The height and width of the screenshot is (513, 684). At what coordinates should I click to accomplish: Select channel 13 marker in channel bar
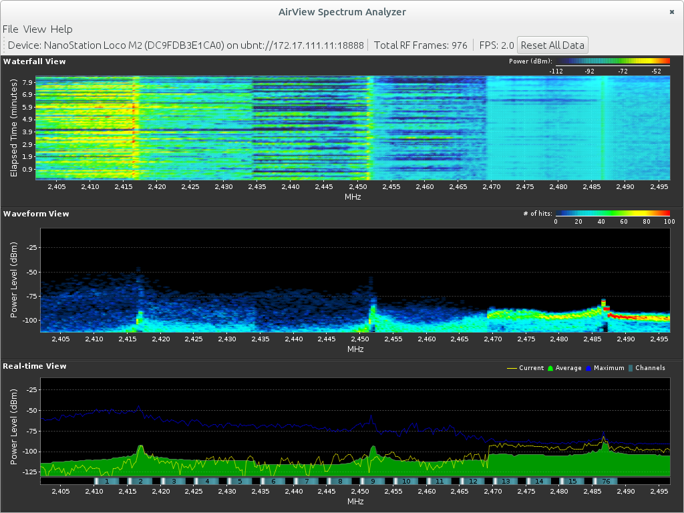(x=506, y=481)
